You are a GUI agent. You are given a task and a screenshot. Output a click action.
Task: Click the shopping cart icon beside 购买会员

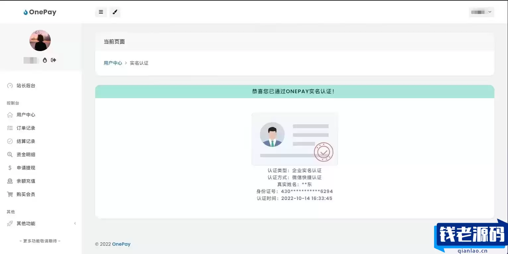(10, 194)
